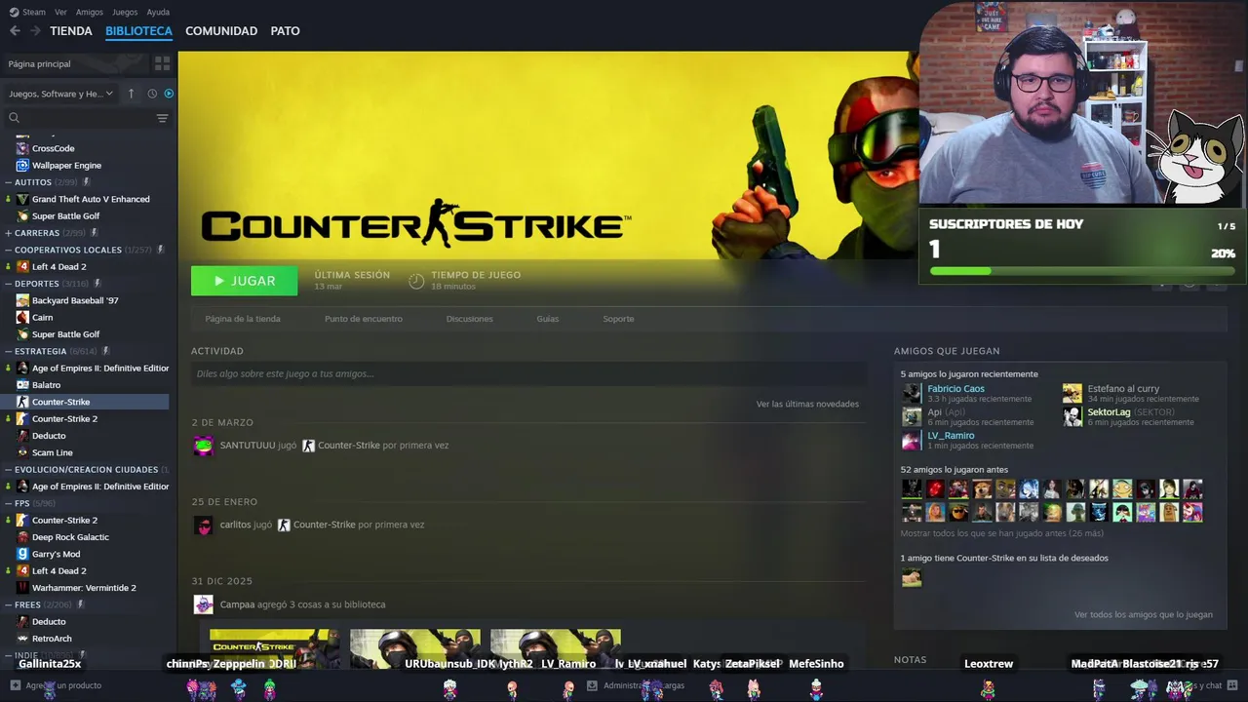Click Fabricio Caos friend avatar
This screenshot has width=1248, height=702.
pos(911,393)
